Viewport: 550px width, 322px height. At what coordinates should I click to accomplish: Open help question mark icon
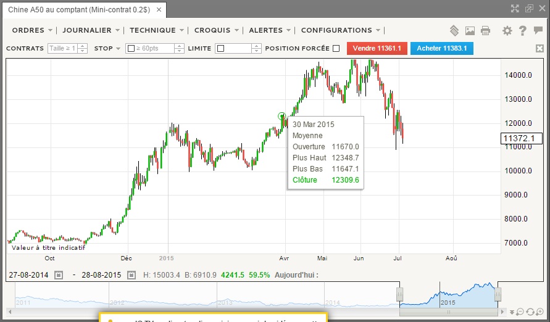click(522, 30)
